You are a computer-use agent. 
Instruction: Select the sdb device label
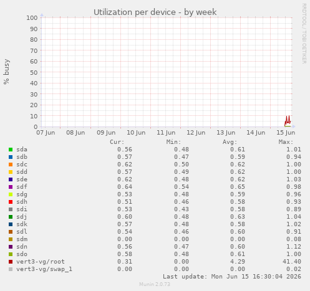click(22, 157)
